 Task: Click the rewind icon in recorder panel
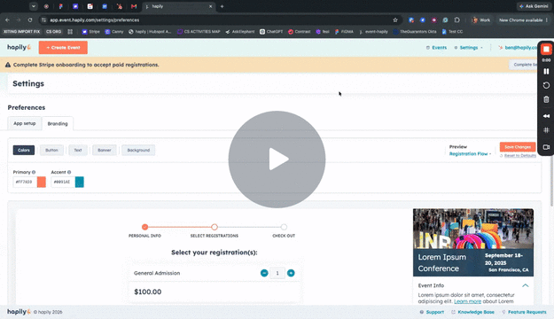546,116
